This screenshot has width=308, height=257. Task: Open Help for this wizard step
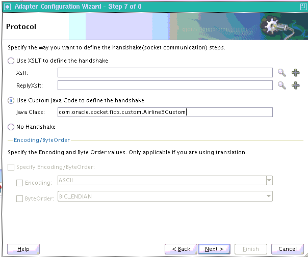[x=23, y=249]
